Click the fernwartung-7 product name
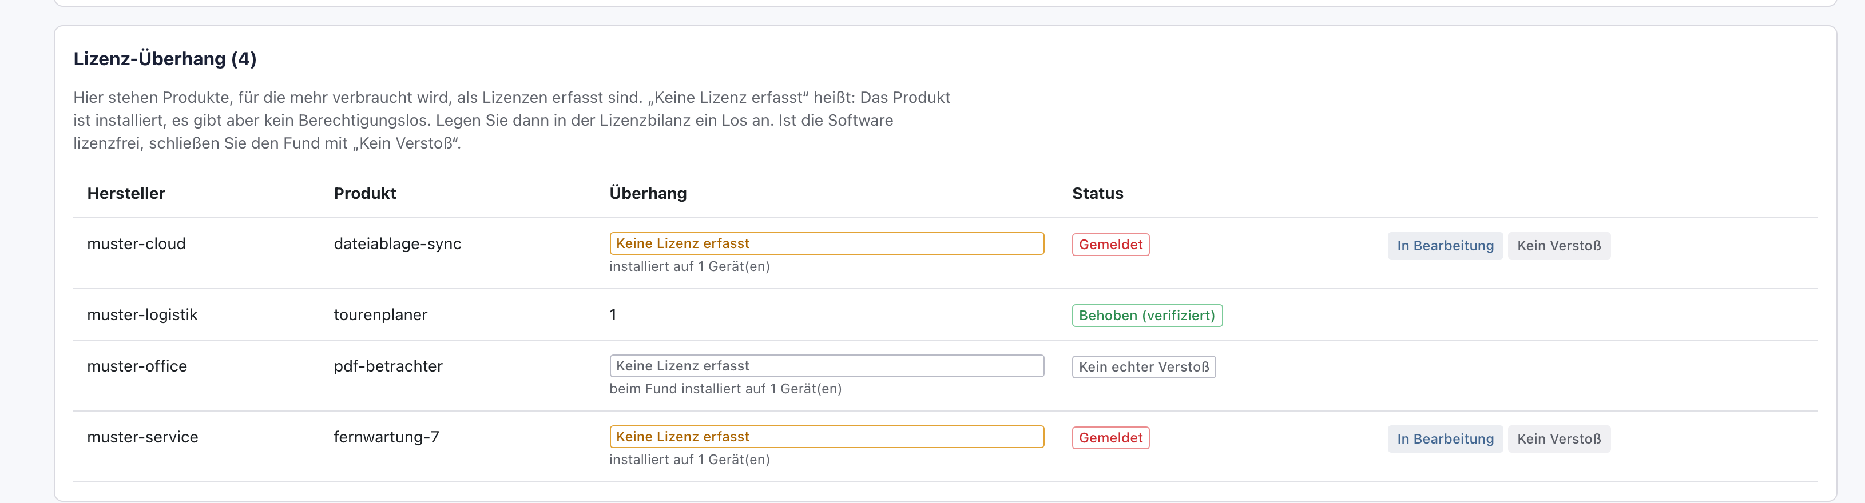This screenshot has width=1865, height=503. coord(386,437)
